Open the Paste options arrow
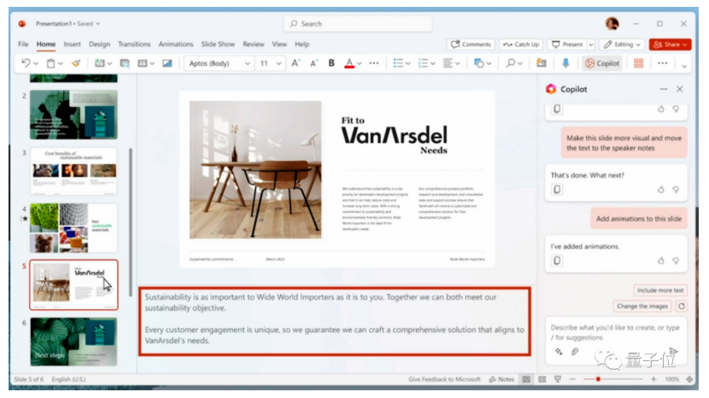This screenshot has height=398, width=709. [61, 63]
